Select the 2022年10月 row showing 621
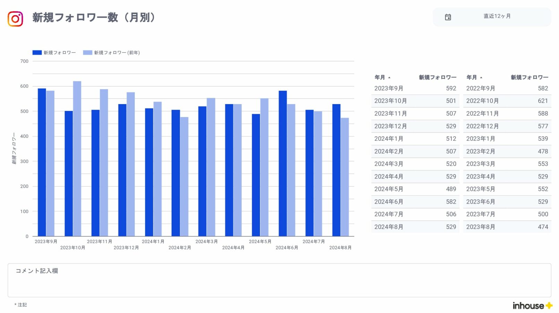The width and height of the screenshot is (559, 313). [x=507, y=101]
